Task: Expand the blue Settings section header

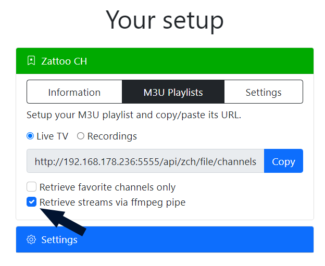Action: pyautogui.click(x=165, y=239)
